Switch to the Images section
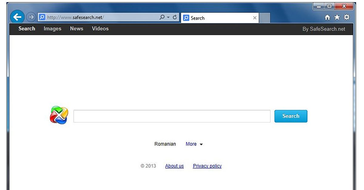 pyautogui.click(x=52, y=28)
